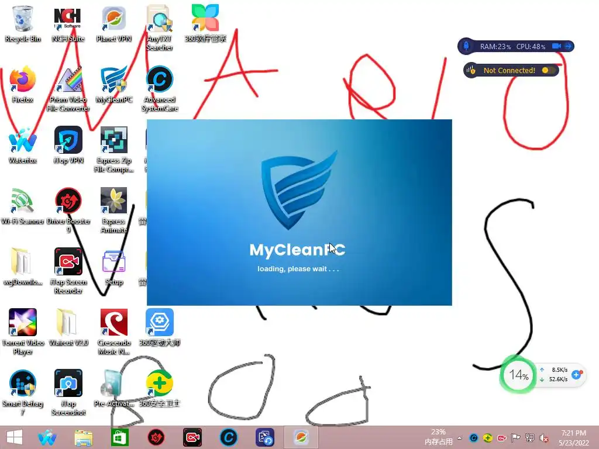Open the Planet VPN desktop shortcut
The width and height of the screenshot is (599, 449).
[x=114, y=24]
